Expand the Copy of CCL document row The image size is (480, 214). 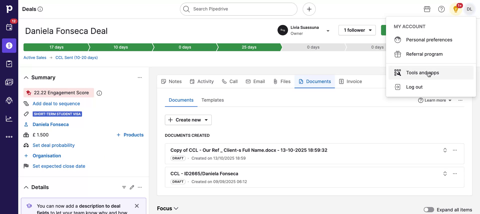(x=445, y=150)
